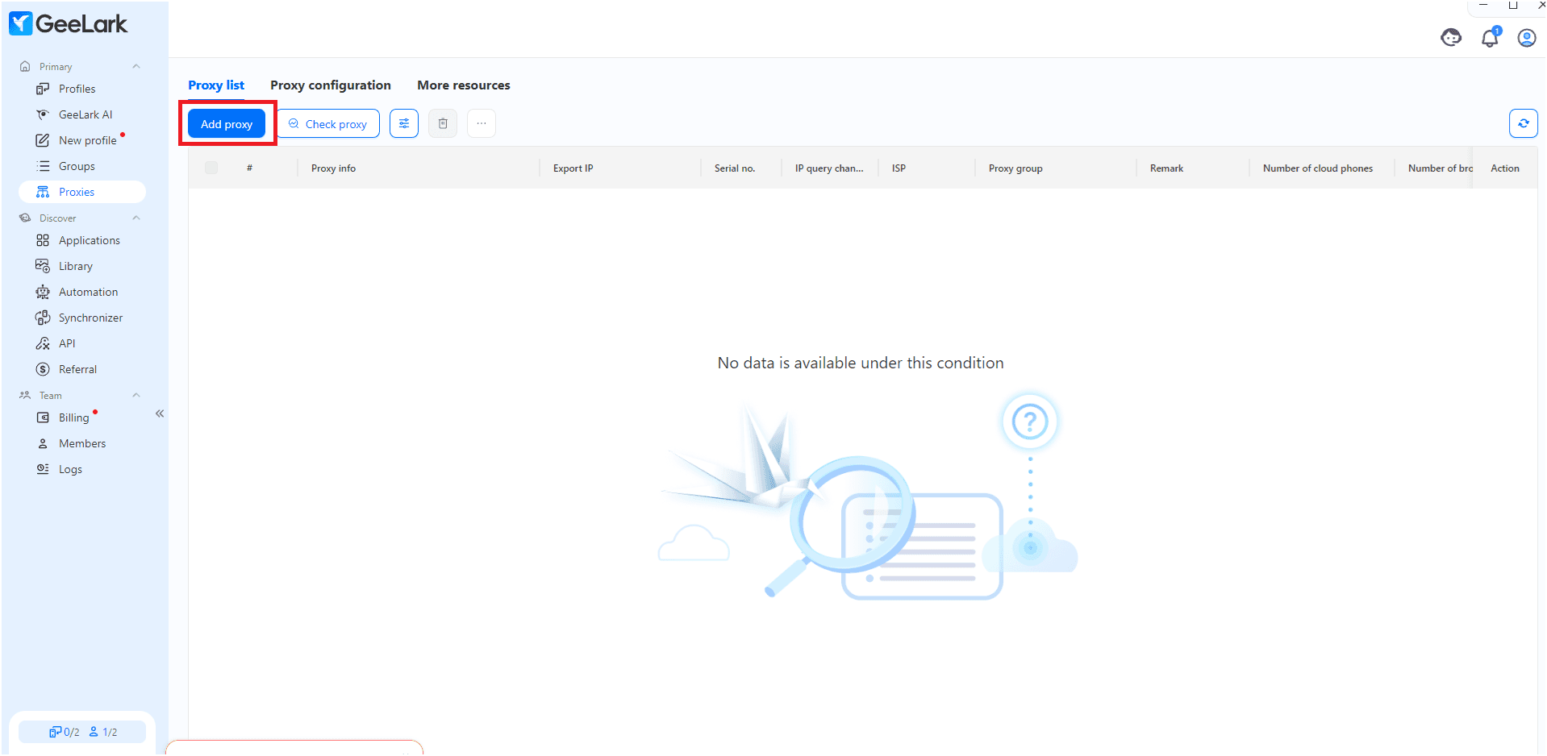Collapse the Team section
This screenshot has height=756, width=1547.
click(136, 395)
